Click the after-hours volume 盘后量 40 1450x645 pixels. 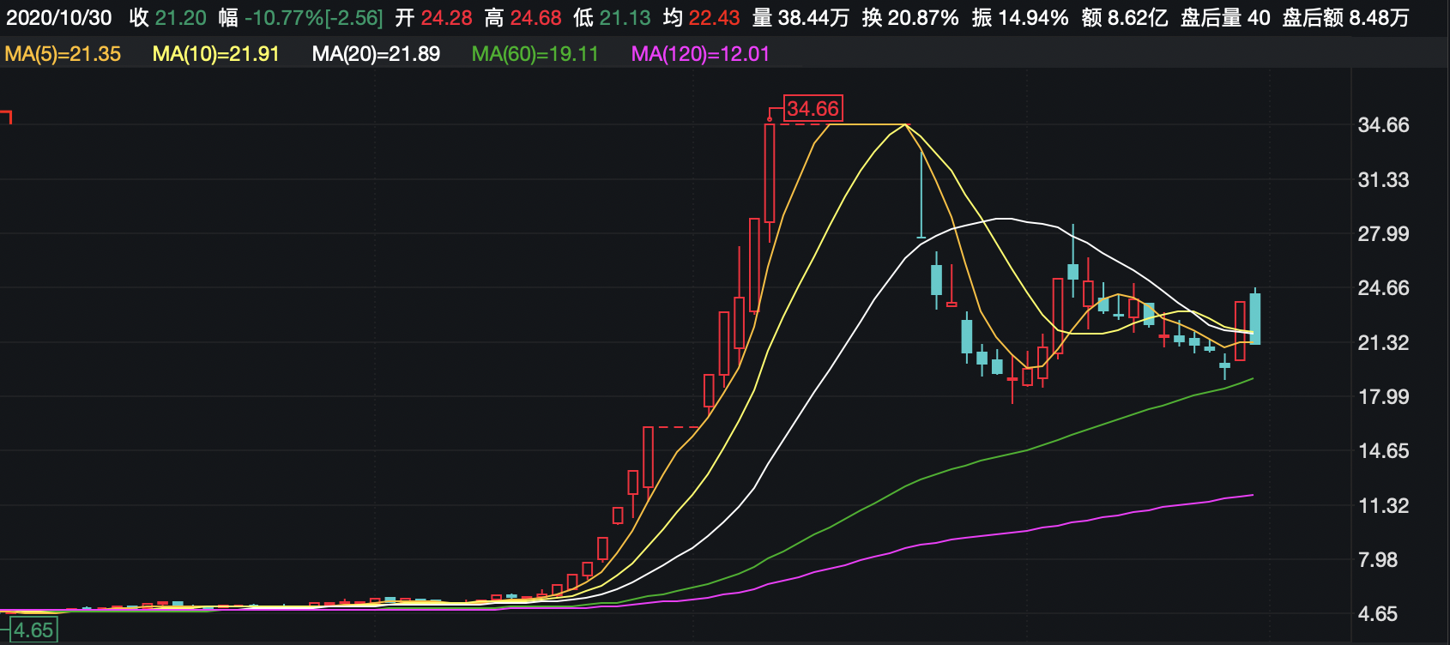[x=1225, y=18]
